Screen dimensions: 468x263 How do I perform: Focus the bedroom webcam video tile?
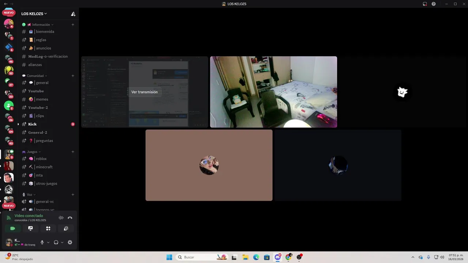(x=273, y=92)
